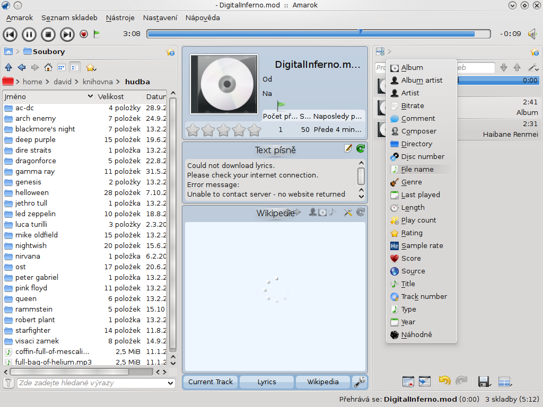Sort files by Jméno column header

click(x=49, y=96)
